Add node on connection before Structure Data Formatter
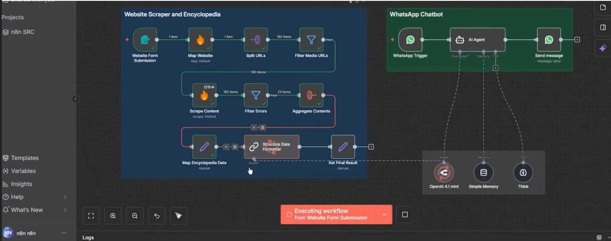The height and width of the screenshot is (241, 611). (x=226, y=147)
